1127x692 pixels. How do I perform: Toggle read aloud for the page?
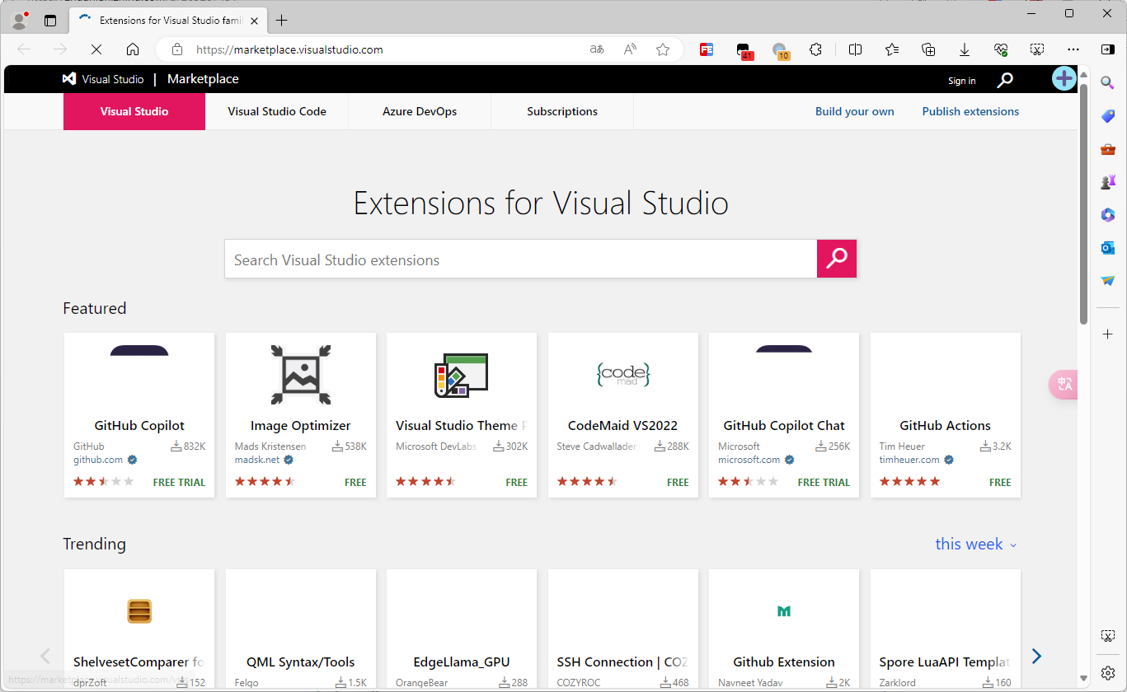point(629,49)
